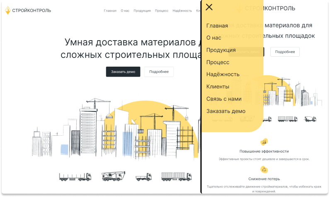Select Процесс in the yellow mobile menu
The height and width of the screenshot is (197, 330).
tap(218, 62)
